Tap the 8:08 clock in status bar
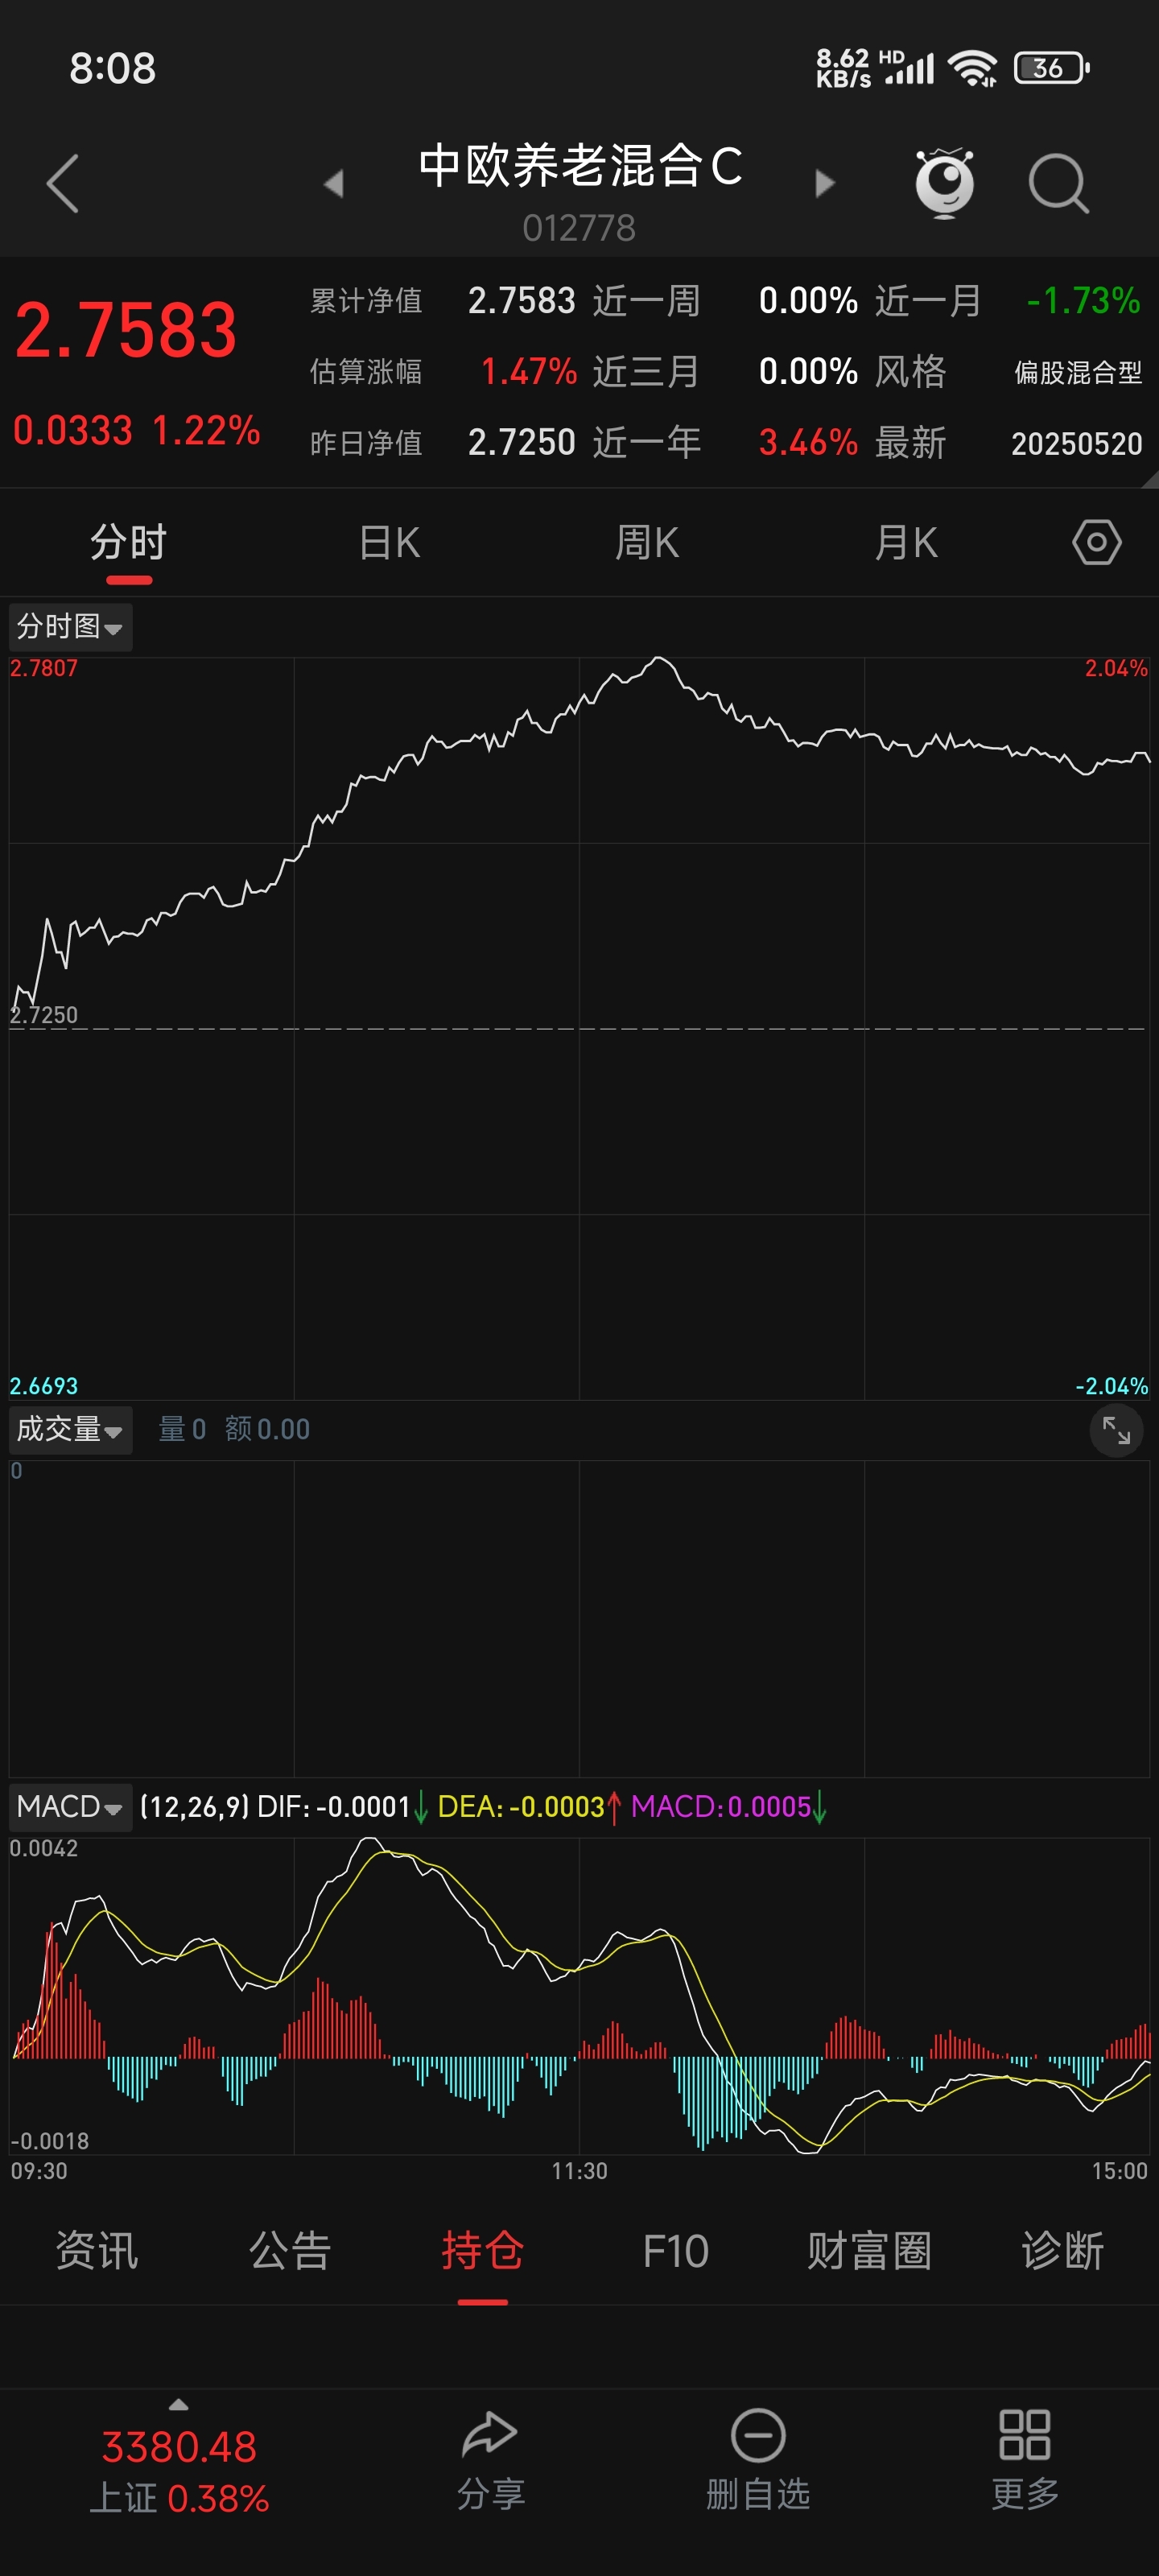Image resolution: width=1159 pixels, height=2576 pixels. pyautogui.click(x=112, y=69)
